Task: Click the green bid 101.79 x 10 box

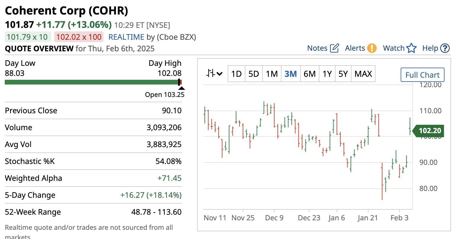Action: pyautogui.click(x=28, y=37)
